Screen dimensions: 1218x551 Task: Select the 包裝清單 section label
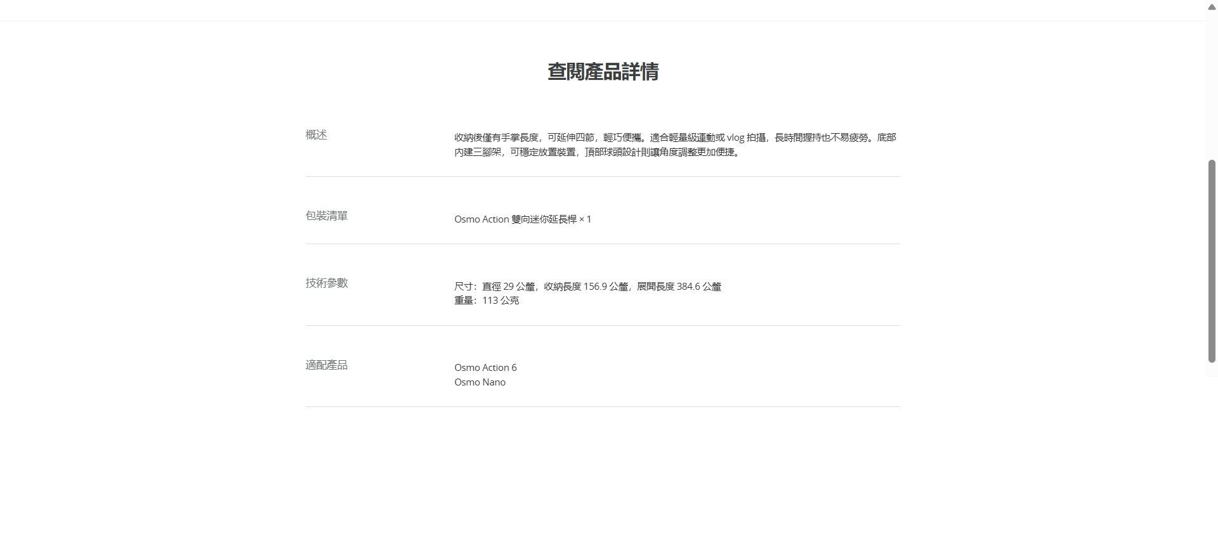pyautogui.click(x=326, y=216)
